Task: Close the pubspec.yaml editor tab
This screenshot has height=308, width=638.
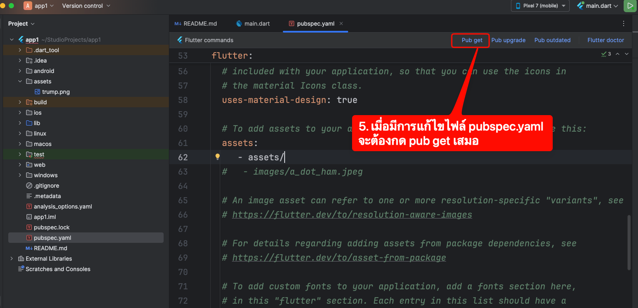Action: [x=341, y=23]
